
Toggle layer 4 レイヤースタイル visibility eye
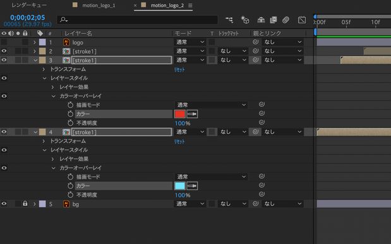(x=4, y=150)
